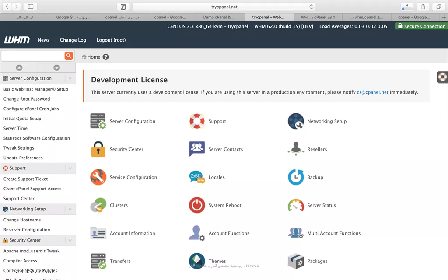Open Tweak Settings in sidebar
This screenshot has height=280, width=448.
(18, 148)
